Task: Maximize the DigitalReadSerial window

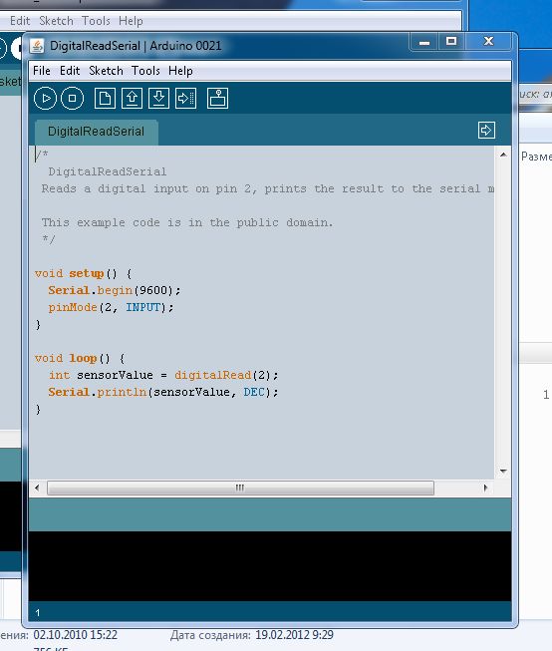Action: 451,42
